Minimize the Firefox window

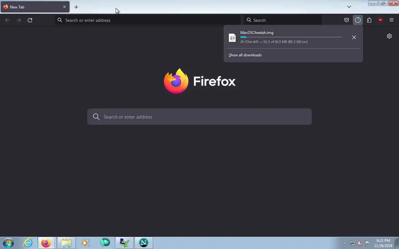click(x=373, y=3)
